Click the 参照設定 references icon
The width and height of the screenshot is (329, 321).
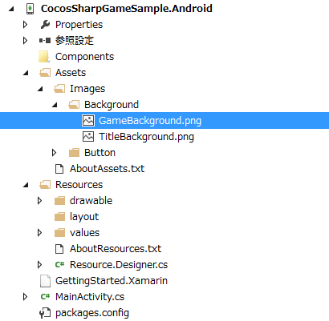pos(45,41)
